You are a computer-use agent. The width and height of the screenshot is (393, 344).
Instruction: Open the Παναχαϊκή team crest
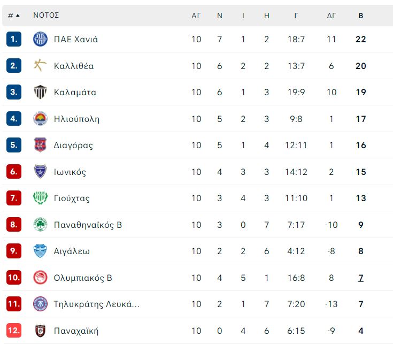[x=40, y=331]
